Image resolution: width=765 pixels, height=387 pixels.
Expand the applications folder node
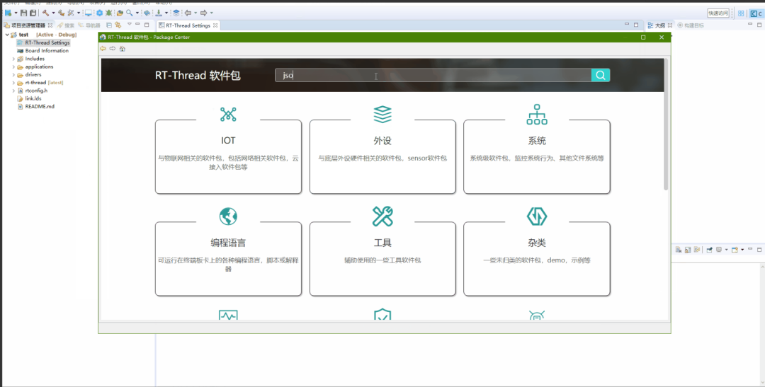coord(13,67)
